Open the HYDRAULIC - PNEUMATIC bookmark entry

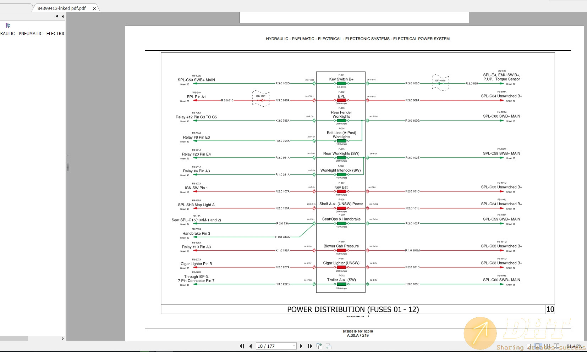pos(33,34)
